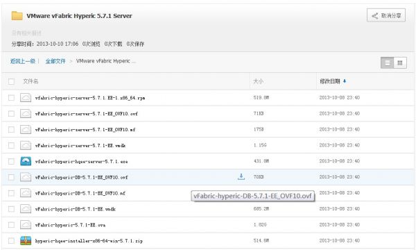
Task: Sort by file name column header
Action: [31, 81]
